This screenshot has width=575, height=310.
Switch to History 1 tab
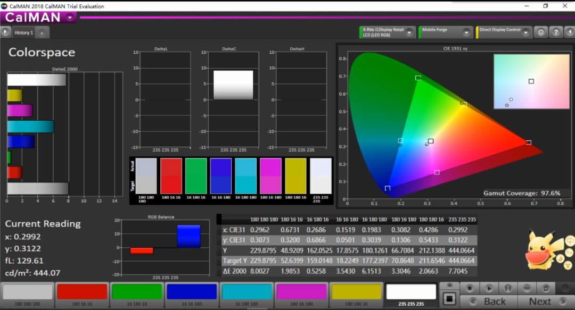23,33
